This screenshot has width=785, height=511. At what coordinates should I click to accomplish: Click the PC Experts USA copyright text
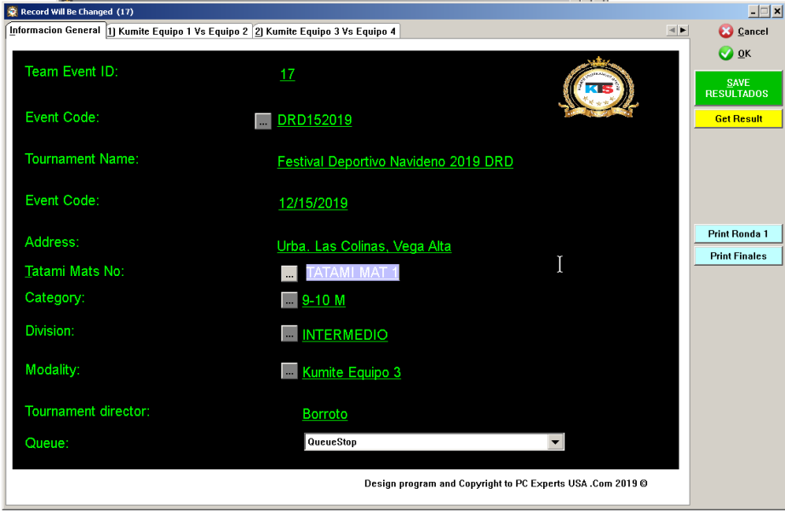(506, 484)
